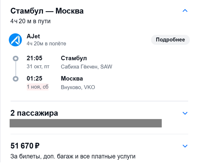Click the Сабиха Гёкчен, SAW airport text

click(86, 67)
